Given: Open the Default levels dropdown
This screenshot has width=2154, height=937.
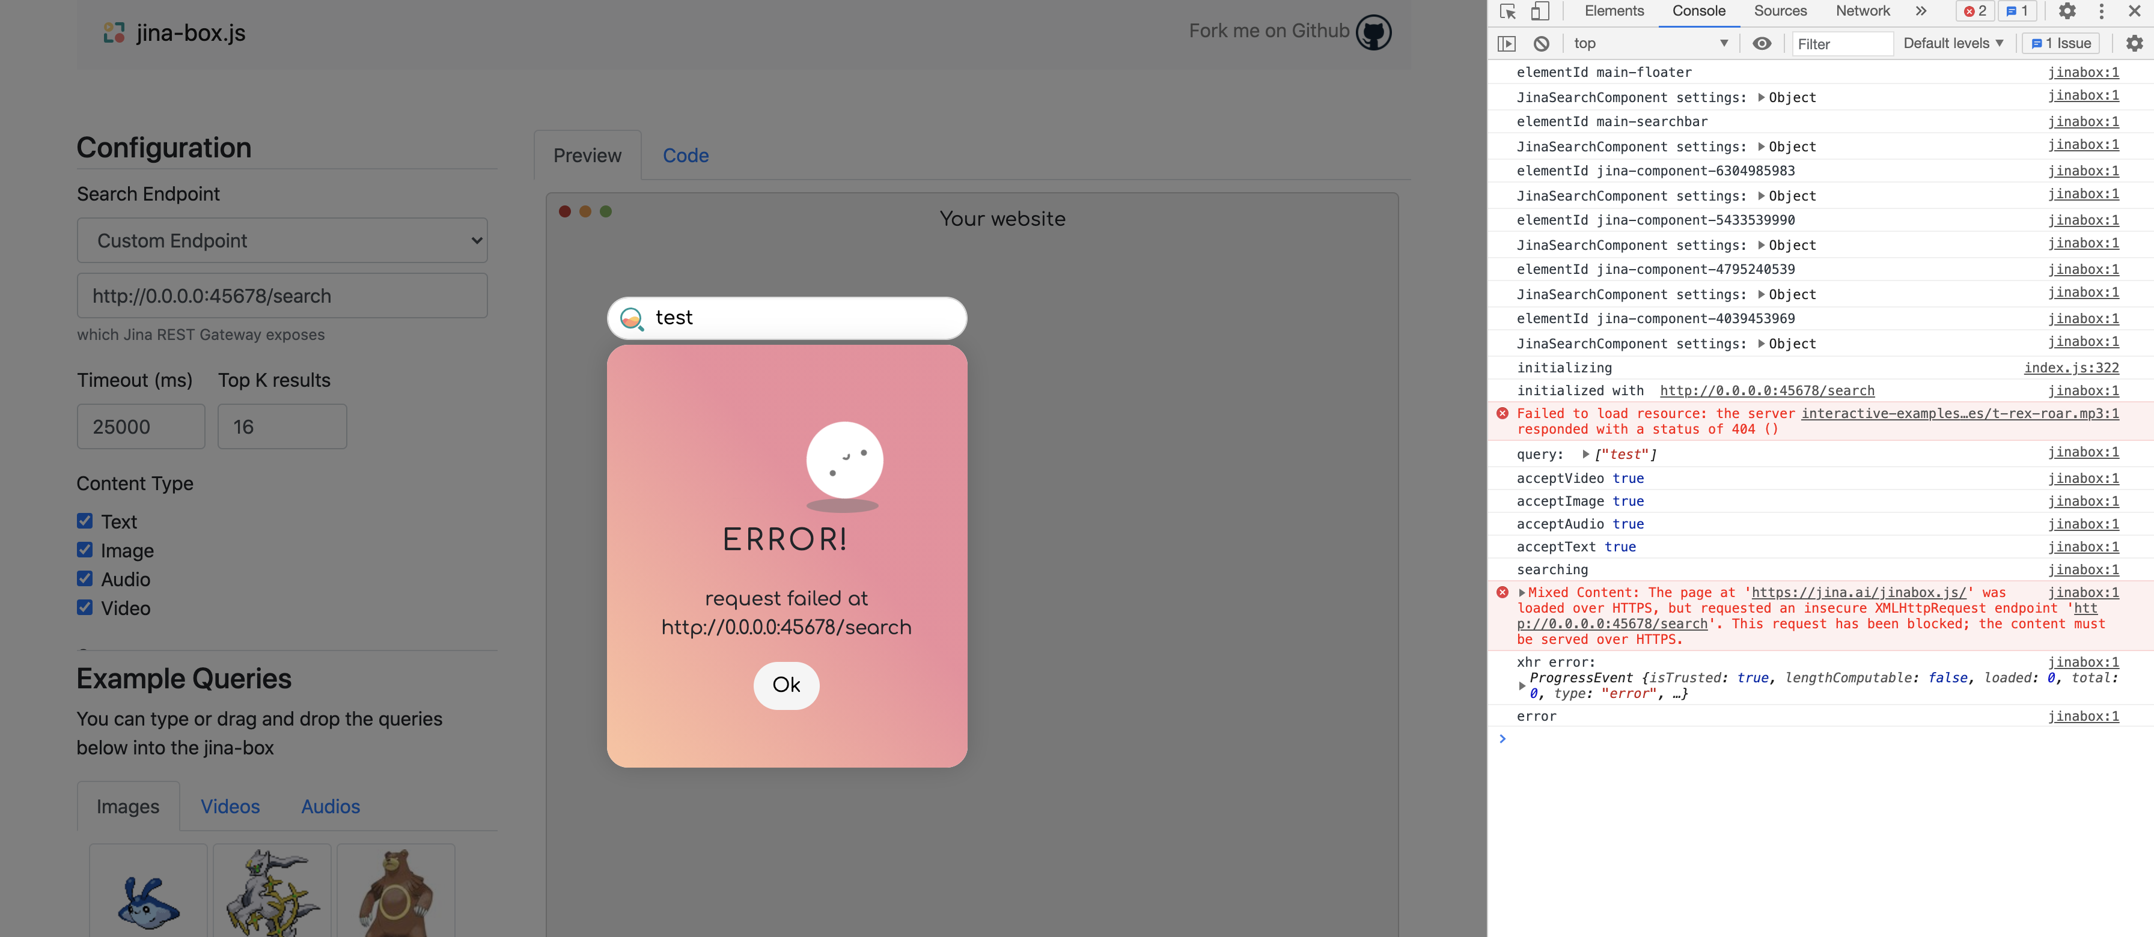Looking at the screenshot, I should [x=1953, y=43].
